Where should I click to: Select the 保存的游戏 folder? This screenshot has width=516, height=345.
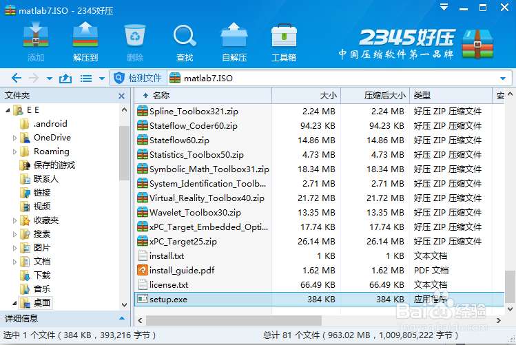48,165
